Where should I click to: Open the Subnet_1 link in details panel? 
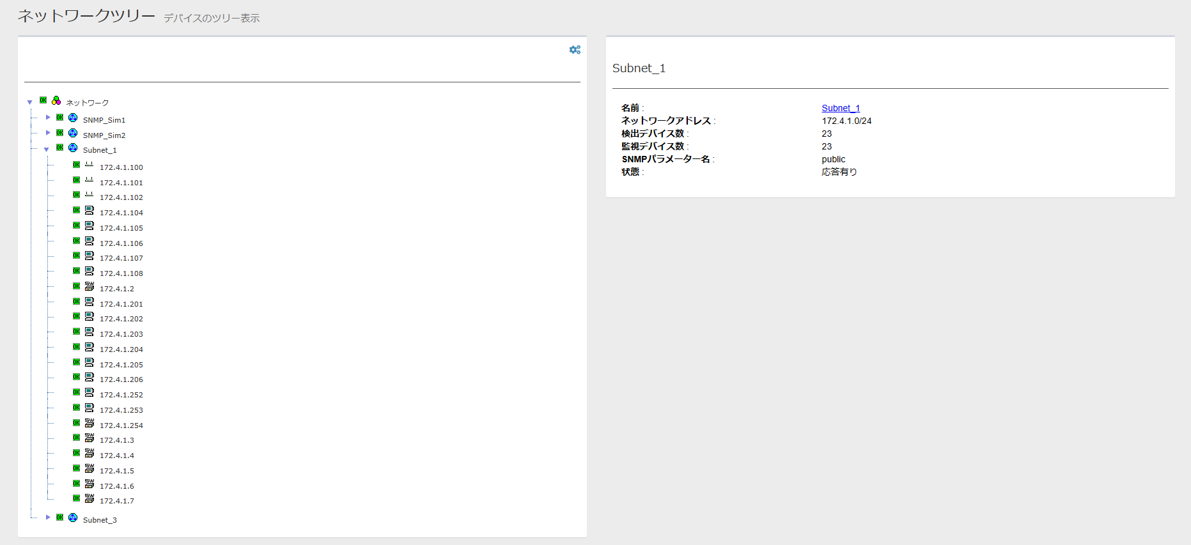pyautogui.click(x=841, y=108)
